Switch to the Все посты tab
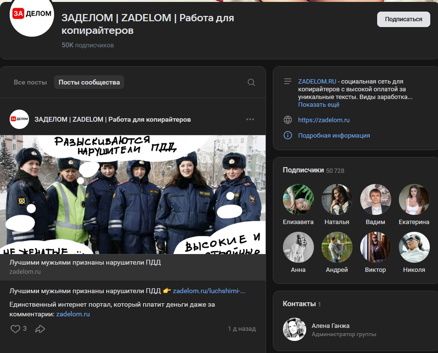This screenshot has height=353, width=438. pyautogui.click(x=30, y=82)
